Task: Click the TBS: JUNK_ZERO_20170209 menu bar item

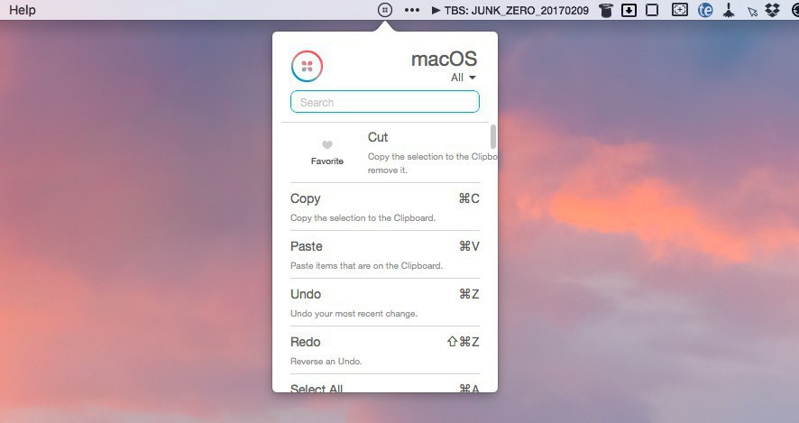Action: (510, 10)
